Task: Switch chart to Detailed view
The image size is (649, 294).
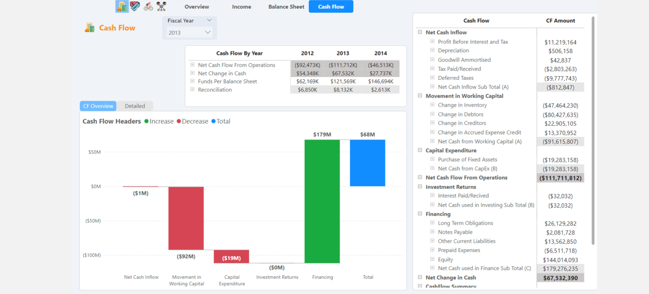Action: point(135,106)
